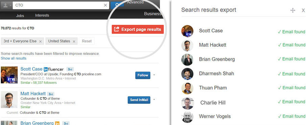
Task: Follow Scott Case
Action: click(x=143, y=75)
